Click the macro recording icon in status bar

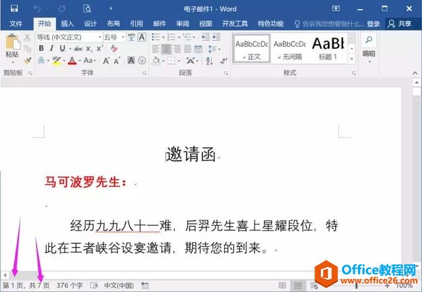[145, 285]
